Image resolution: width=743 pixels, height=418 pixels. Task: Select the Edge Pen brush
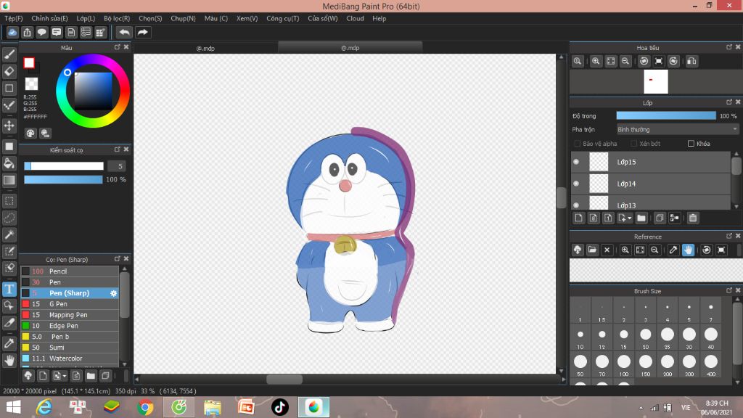pos(70,326)
